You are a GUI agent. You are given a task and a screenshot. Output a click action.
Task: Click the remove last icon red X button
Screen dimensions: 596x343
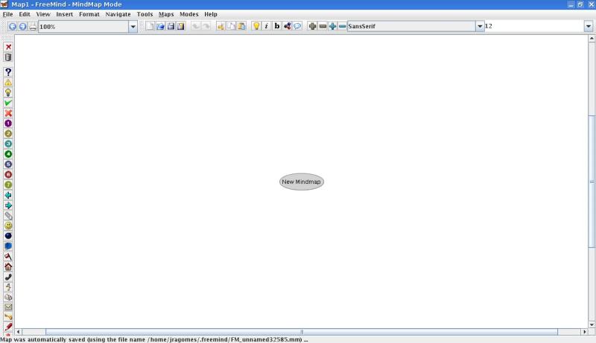tap(8, 47)
